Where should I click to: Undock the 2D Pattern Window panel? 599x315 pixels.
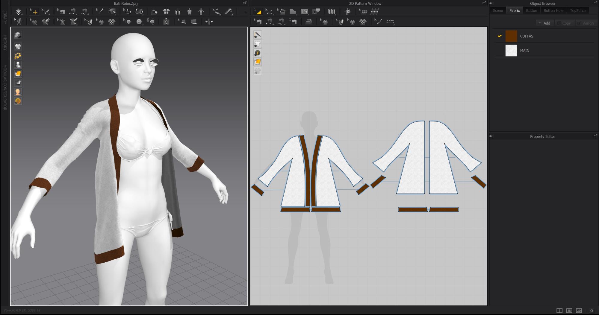click(x=484, y=3)
